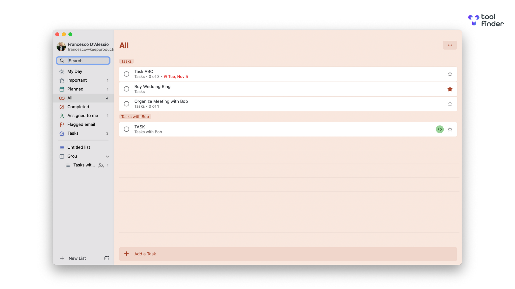Create a new group with the group icon
This screenshot has width=515, height=289.
106,258
